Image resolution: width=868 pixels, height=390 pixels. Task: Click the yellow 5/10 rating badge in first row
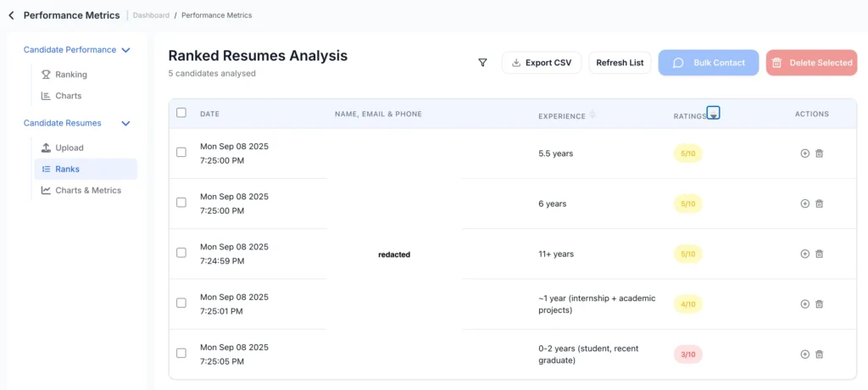tap(687, 153)
